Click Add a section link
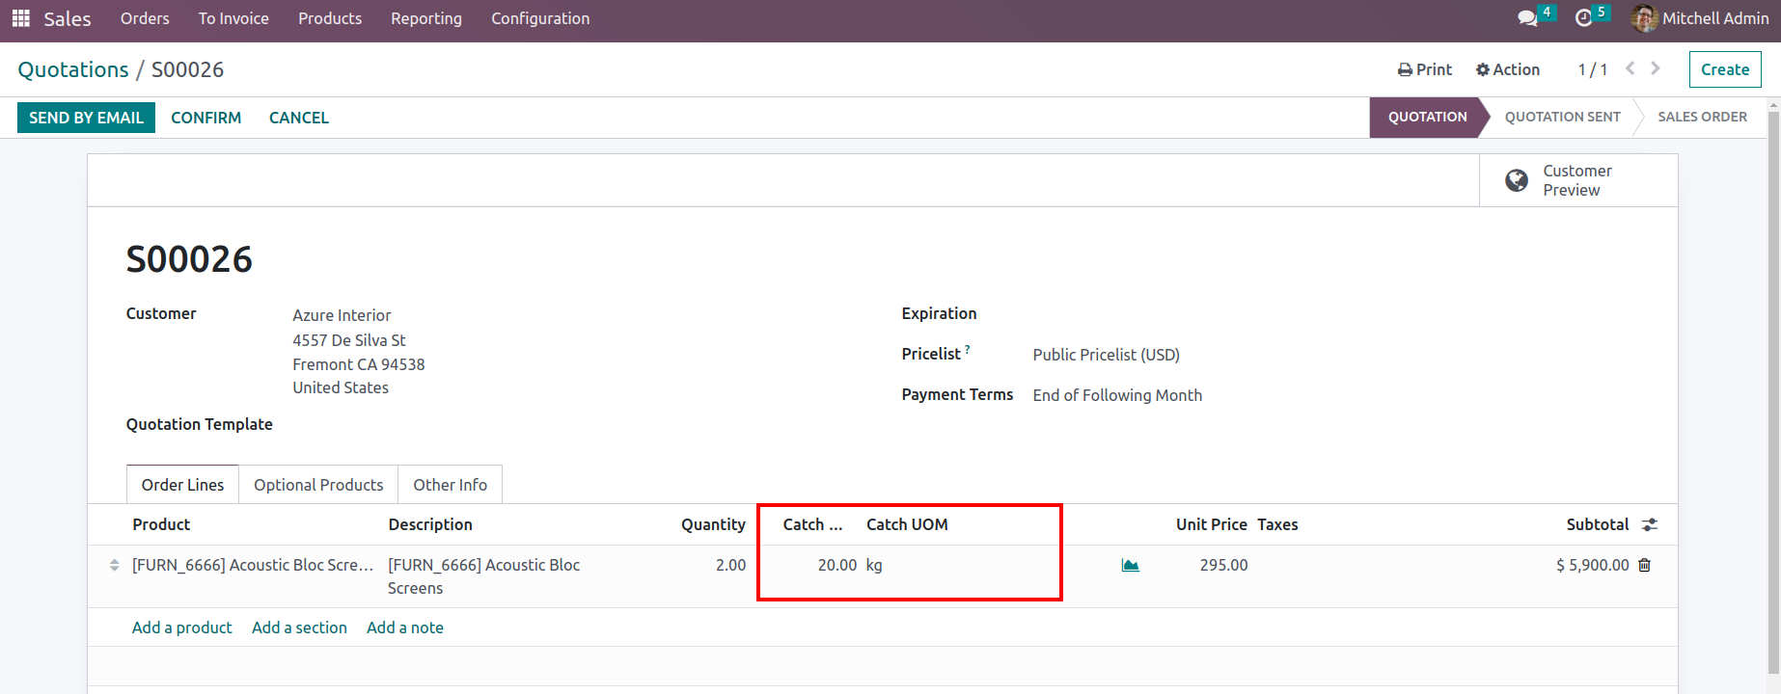The width and height of the screenshot is (1781, 694). 299,627
